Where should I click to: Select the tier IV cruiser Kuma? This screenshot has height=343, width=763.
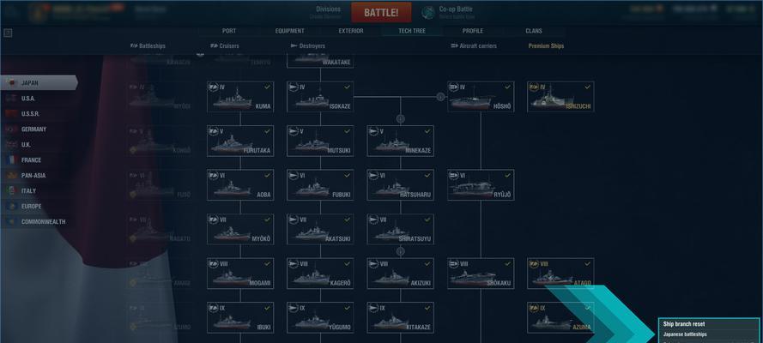pyautogui.click(x=240, y=97)
